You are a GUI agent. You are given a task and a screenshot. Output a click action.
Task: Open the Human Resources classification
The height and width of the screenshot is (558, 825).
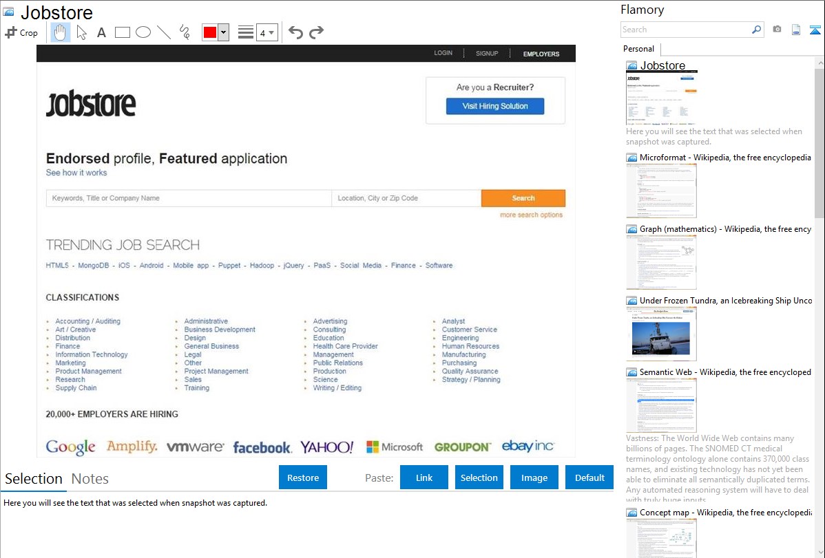[x=470, y=346]
